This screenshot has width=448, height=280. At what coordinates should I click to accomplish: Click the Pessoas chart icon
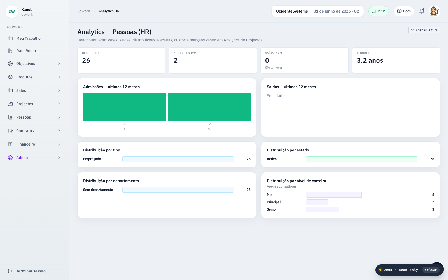pyautogui.click(x=10, y=117)
